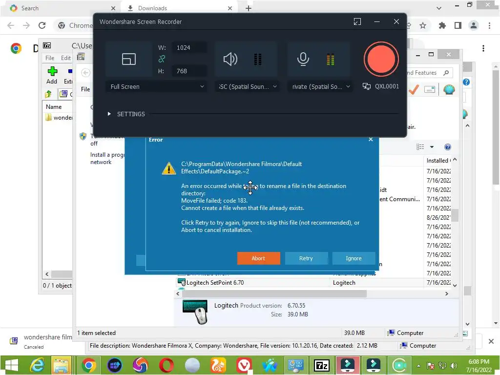Click the height field showing 768
Screen dimensions: 500x375
[189, 71]
